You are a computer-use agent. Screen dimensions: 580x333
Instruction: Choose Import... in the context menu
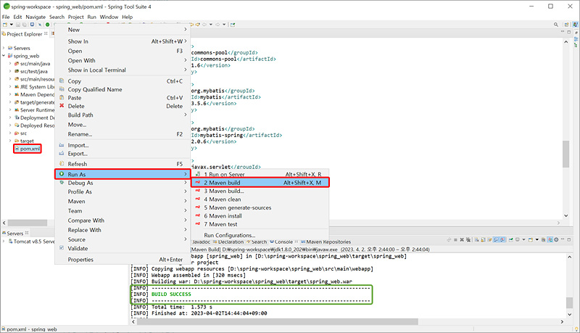(x=123, y=145)
